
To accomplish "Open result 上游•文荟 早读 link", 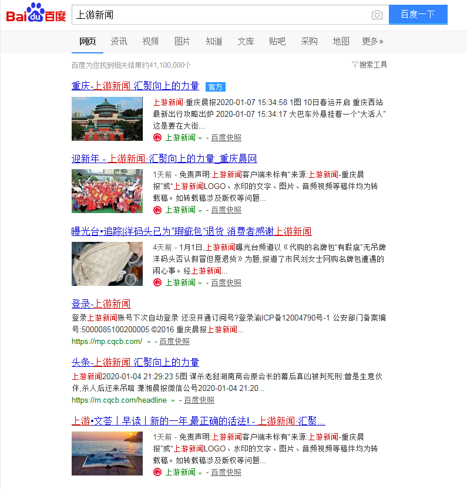I will (198, 421).
